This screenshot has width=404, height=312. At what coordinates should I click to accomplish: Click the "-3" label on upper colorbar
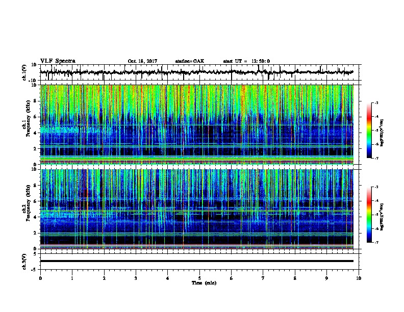coord(376,102)
